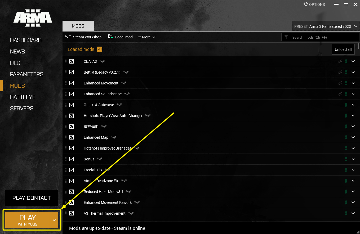Click the mod list vertical scrollbar

[358, 46]
